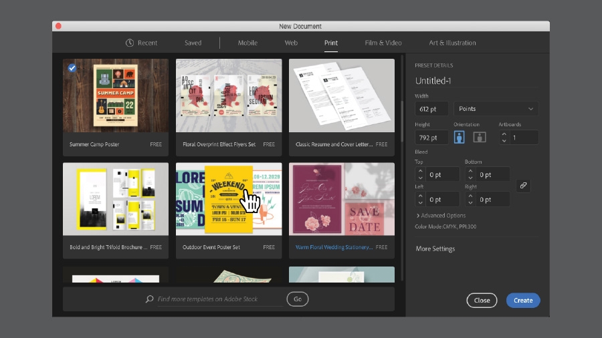This screenshot has width=602, height=338.
Task: Click Top bleed value field
Action: (443, 175)
